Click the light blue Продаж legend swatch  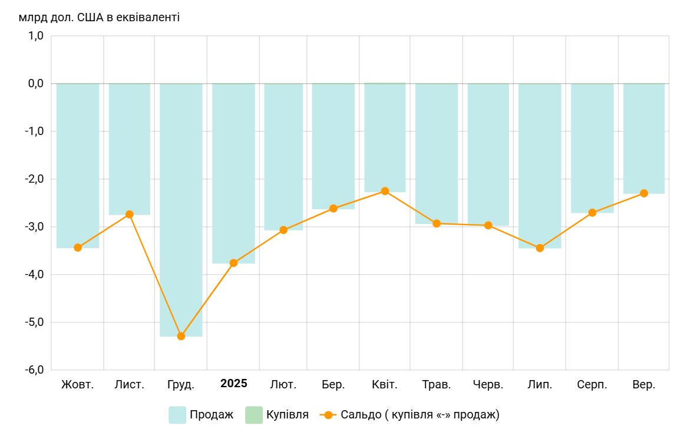[177, 415]
